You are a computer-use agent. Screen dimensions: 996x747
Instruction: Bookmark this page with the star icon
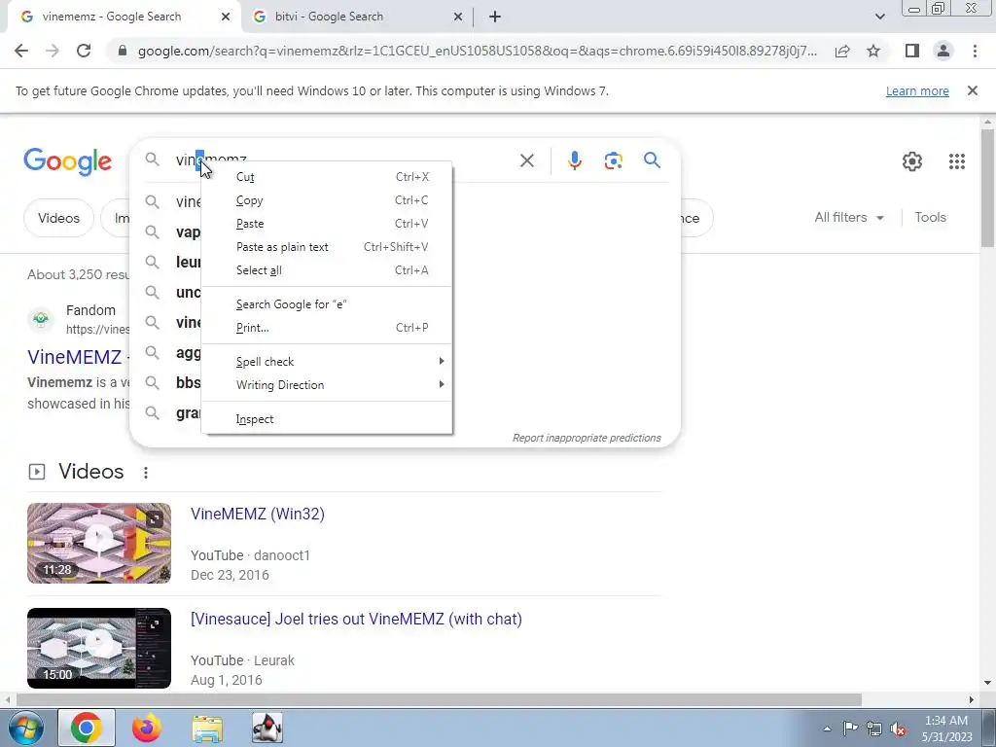point(873,51)
